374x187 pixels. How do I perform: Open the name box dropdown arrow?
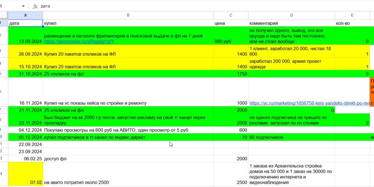point(23,6)
